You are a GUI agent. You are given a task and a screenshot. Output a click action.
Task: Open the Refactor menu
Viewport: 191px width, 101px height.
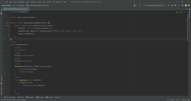click(x=34, y=2)
